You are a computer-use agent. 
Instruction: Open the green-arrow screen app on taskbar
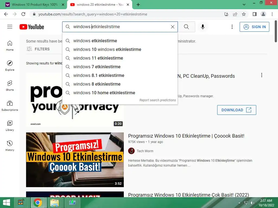[x=72, y=203]
